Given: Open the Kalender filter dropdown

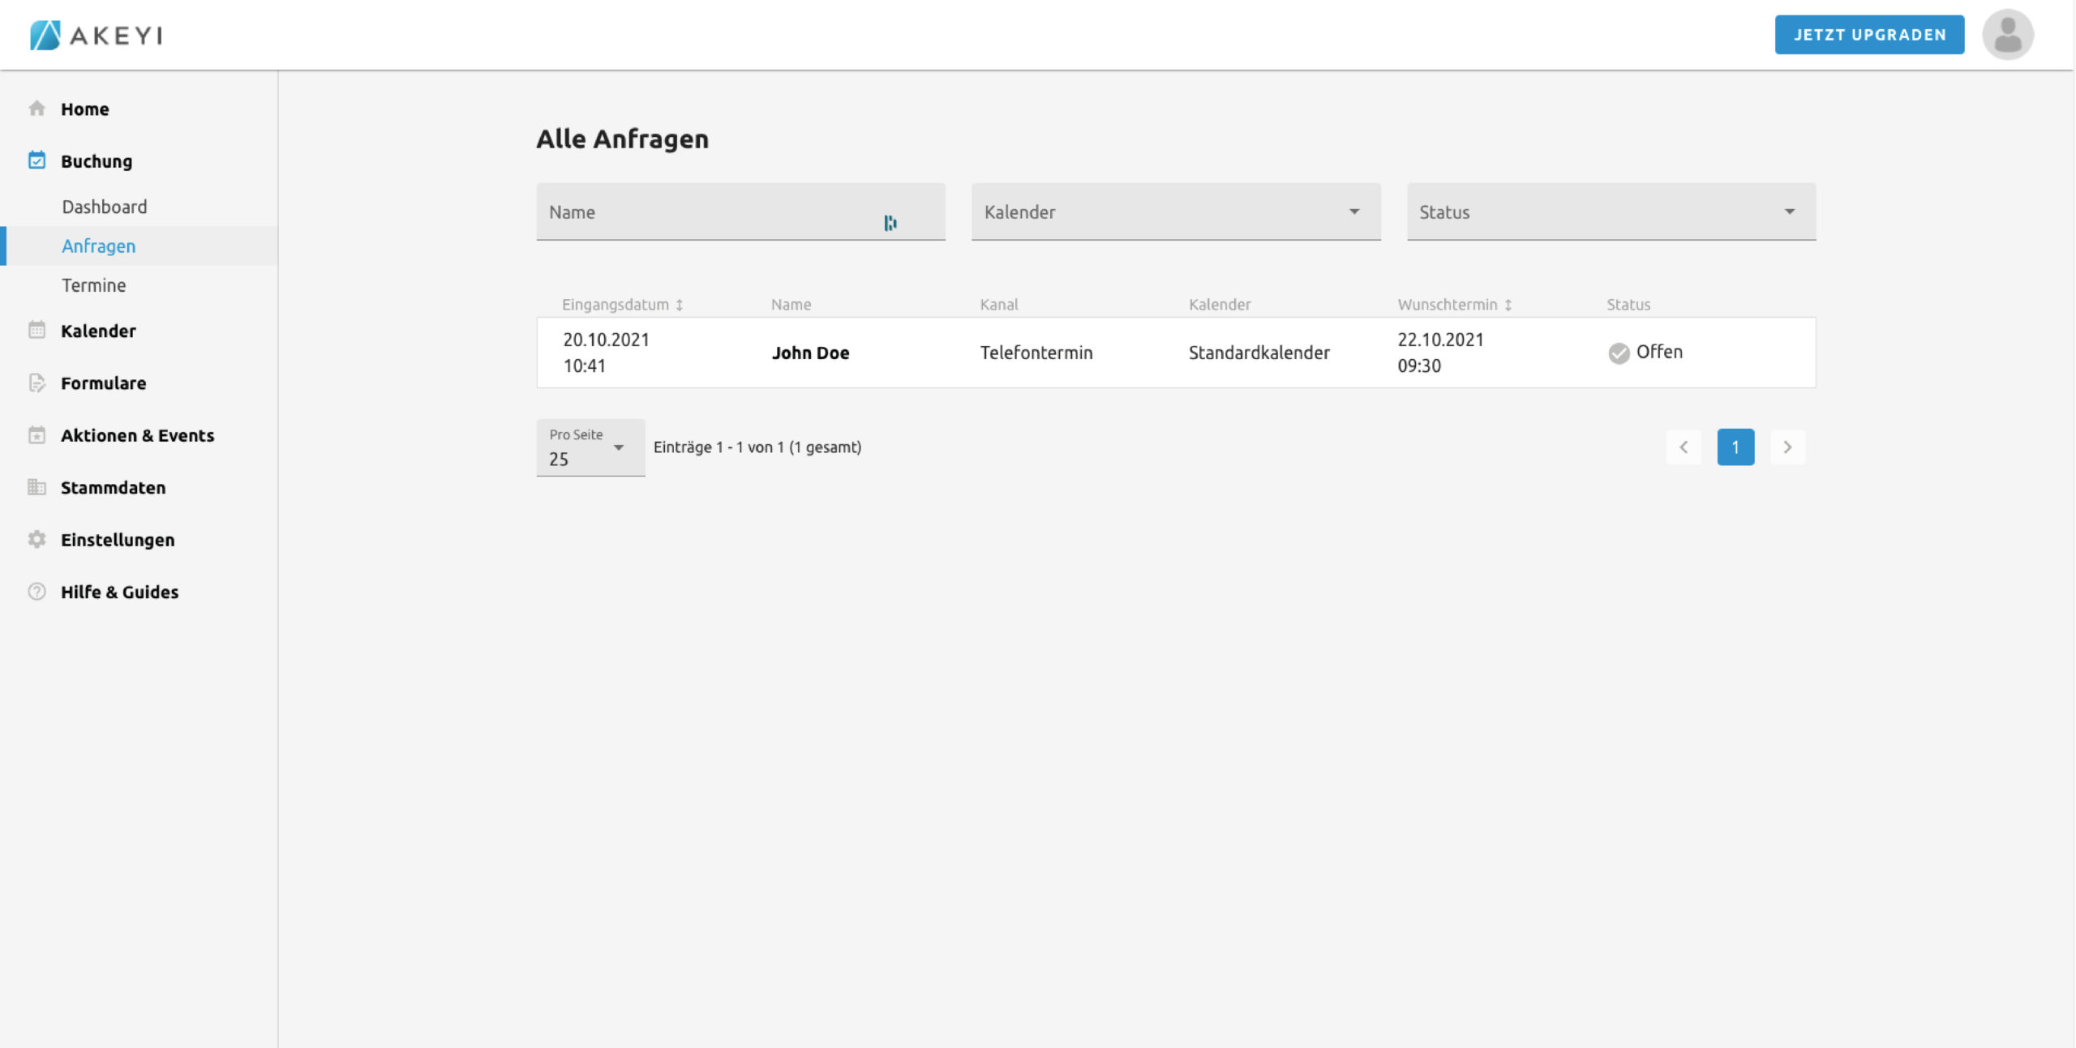Looking at the screenshot, I should (x=1176, y=212).
